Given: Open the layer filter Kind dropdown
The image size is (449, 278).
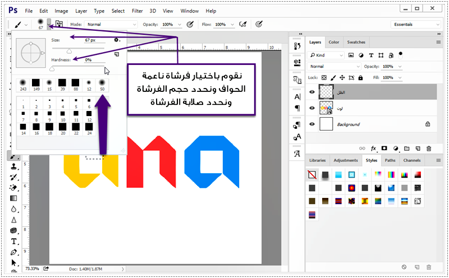Looking at the screenshot, I should pos(326,55).
